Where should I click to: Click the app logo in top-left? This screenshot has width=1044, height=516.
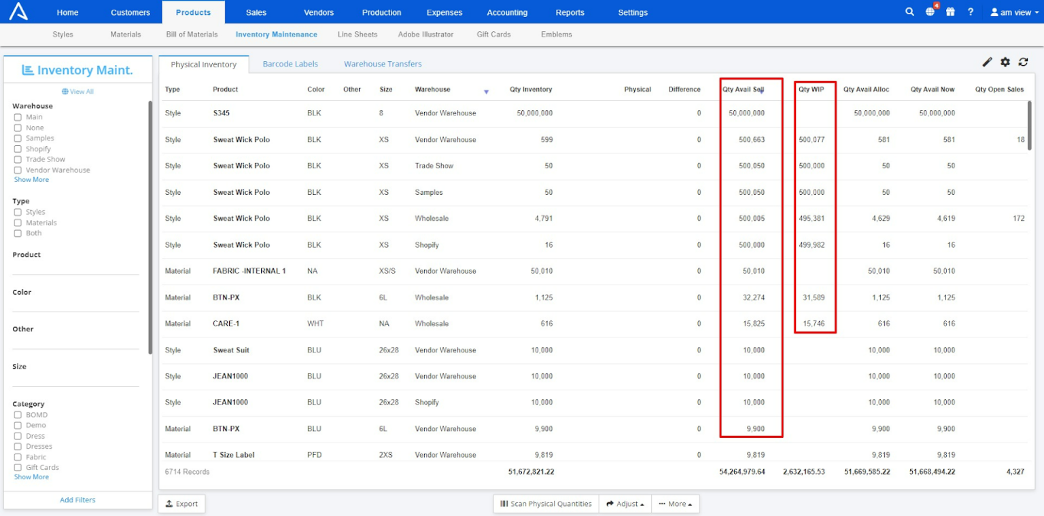coord(18,12)
